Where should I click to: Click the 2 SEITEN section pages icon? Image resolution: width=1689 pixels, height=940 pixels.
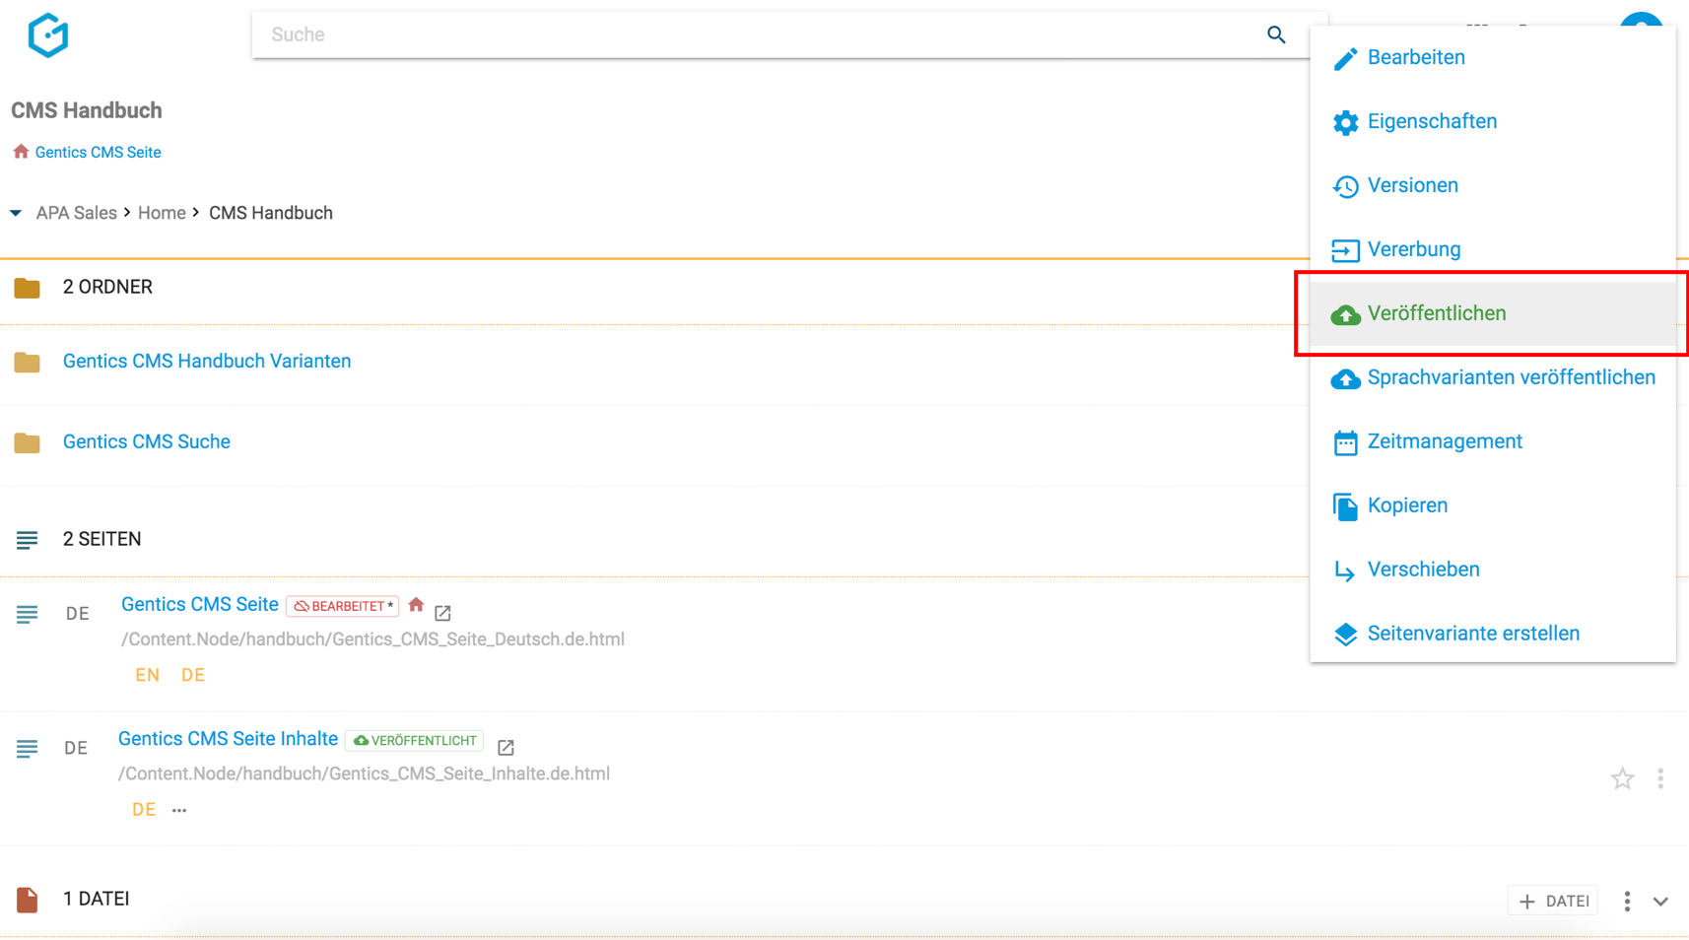[x=27, y=540]
